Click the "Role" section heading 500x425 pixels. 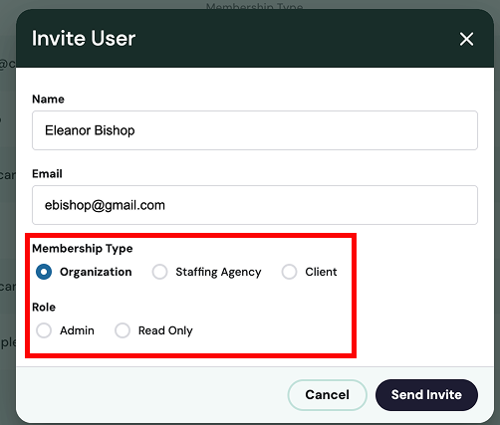44,308
